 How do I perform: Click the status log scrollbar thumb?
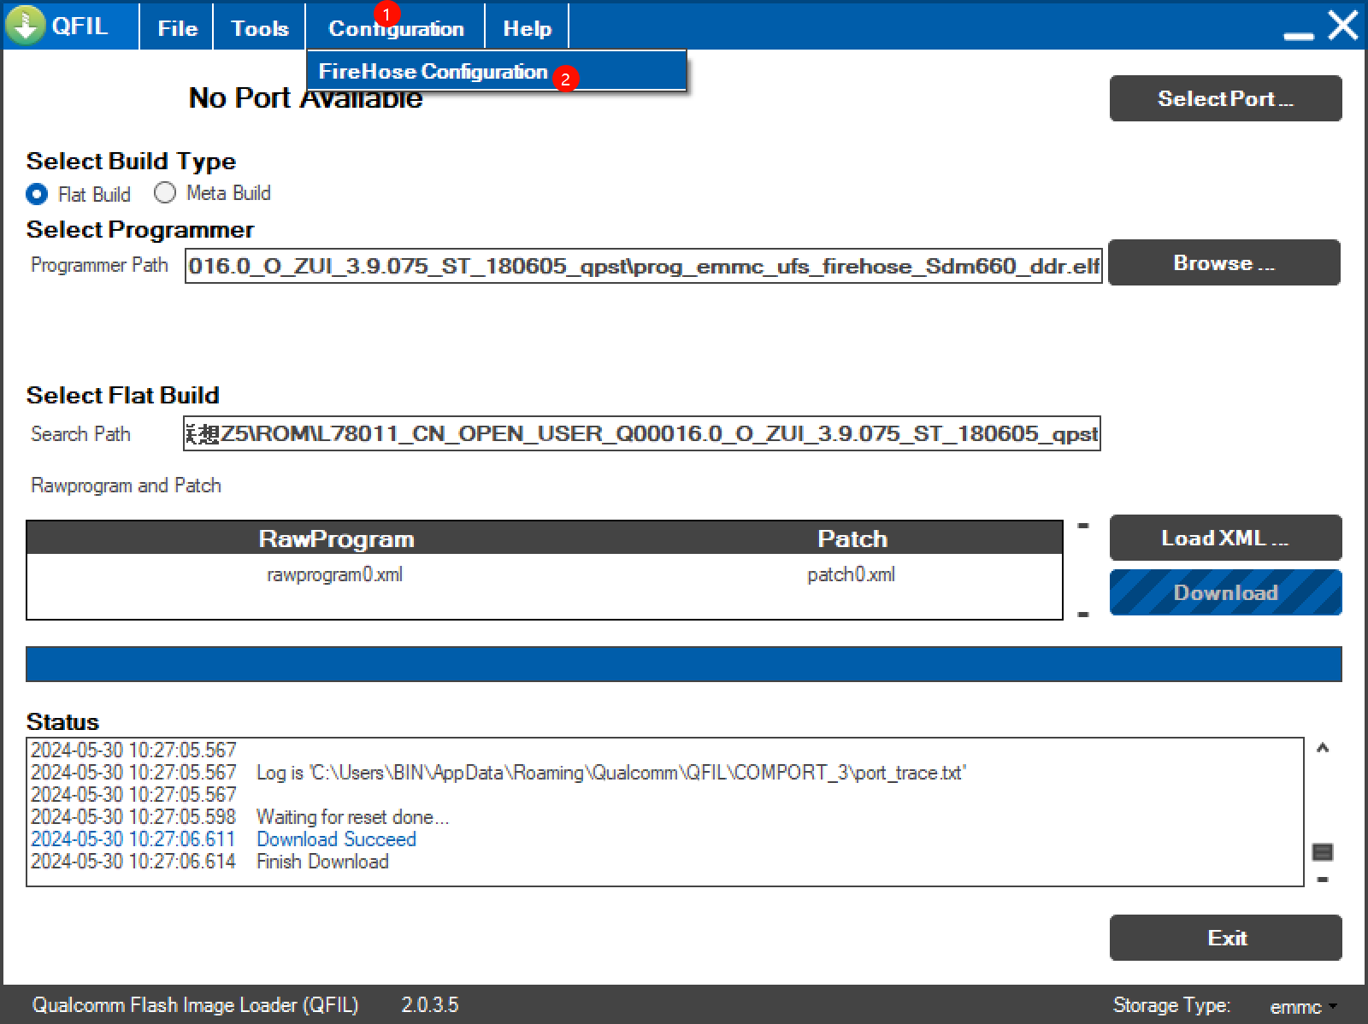1323,852
